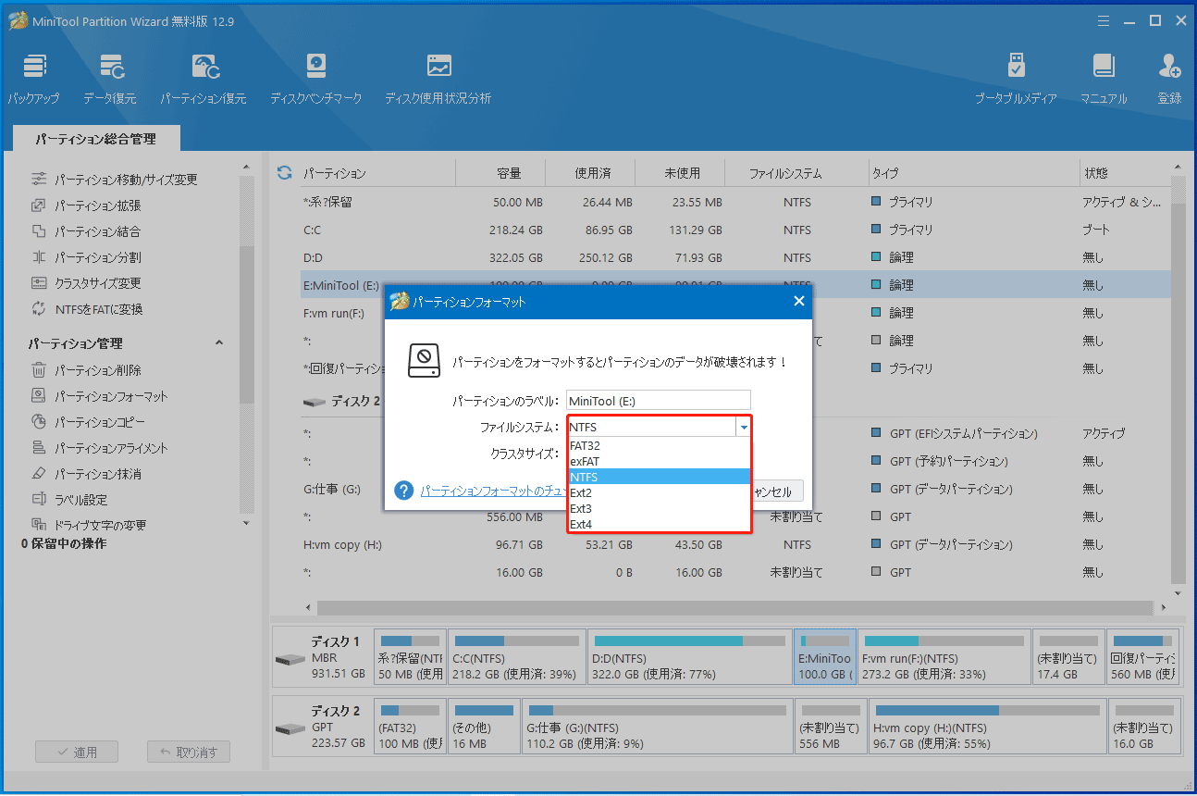Select the F:vm run(F:) partition row
Screen dimensions: 1197x796
(735, 313)
